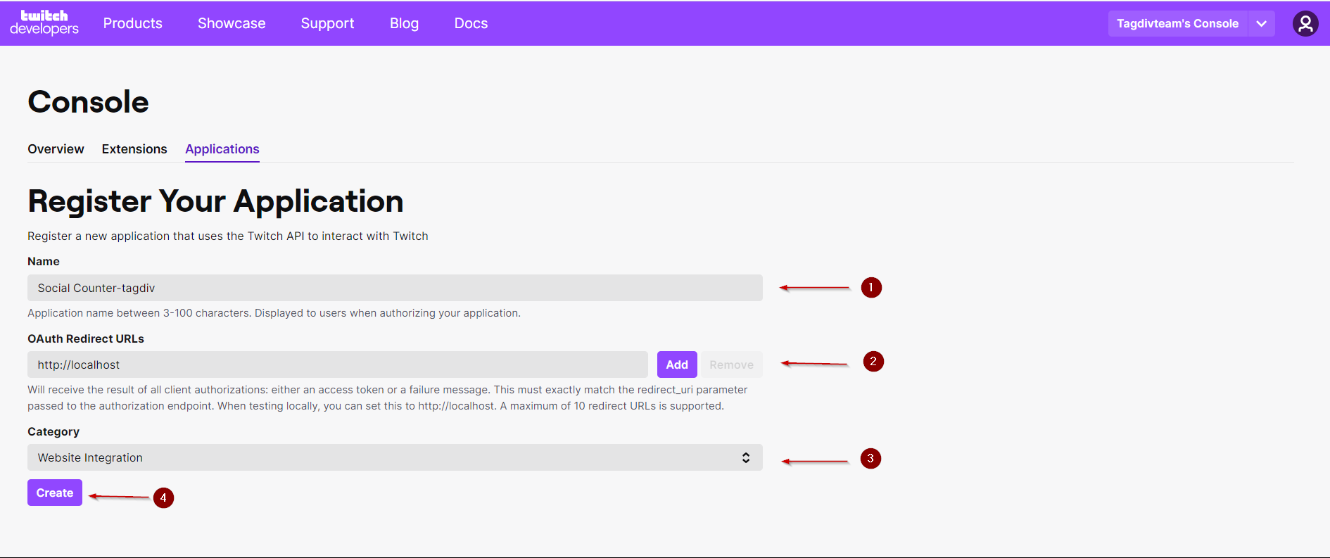Viewport: 1330px width, 558px height.
Task: Switch to the Overview tab
Action: (56, 149)
